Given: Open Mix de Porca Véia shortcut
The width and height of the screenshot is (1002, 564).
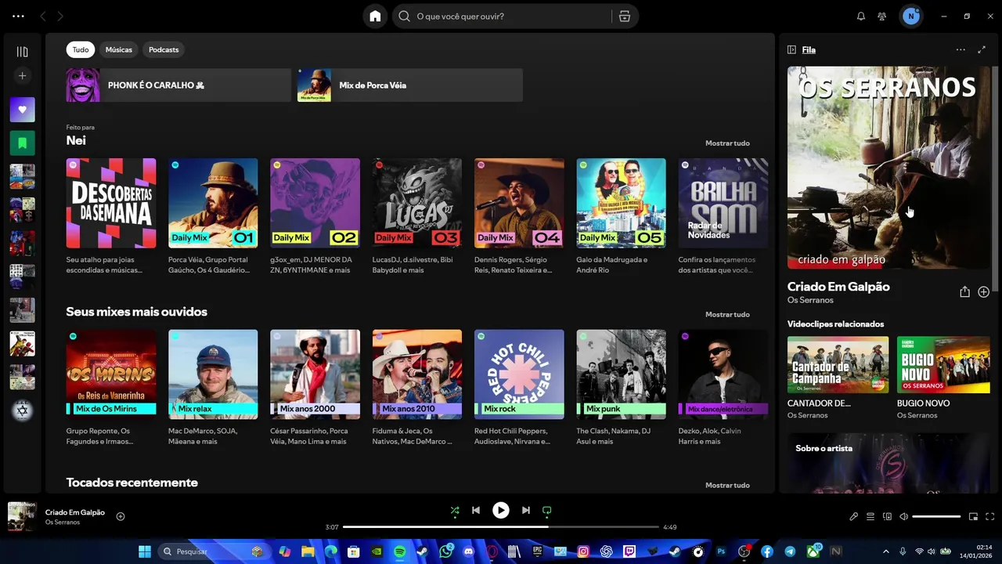Looking at the screenshot, I should coord(410,85).
